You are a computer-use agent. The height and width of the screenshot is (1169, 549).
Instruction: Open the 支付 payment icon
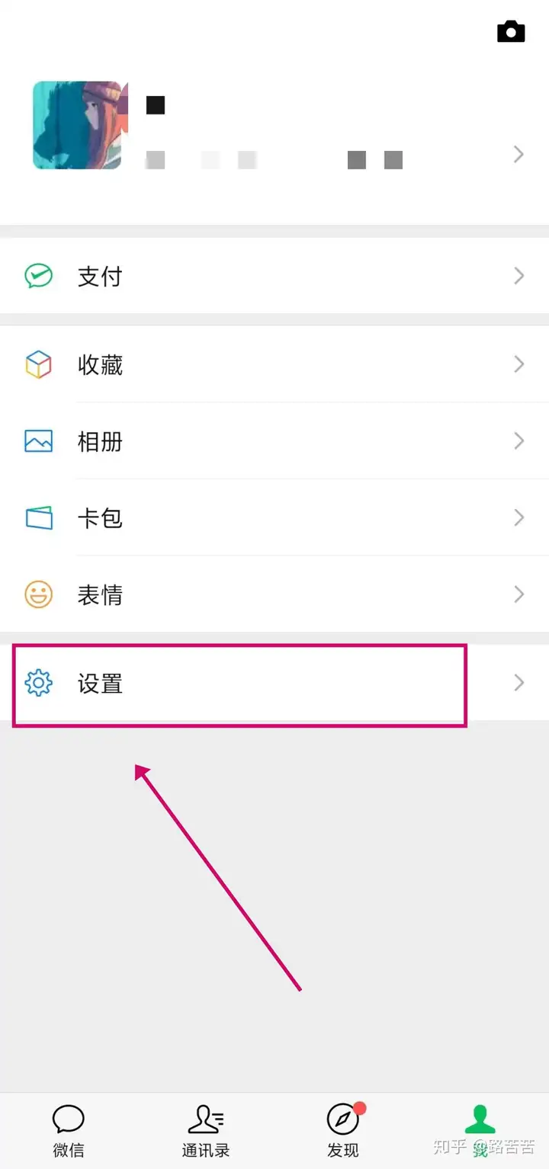coord(38,276)
